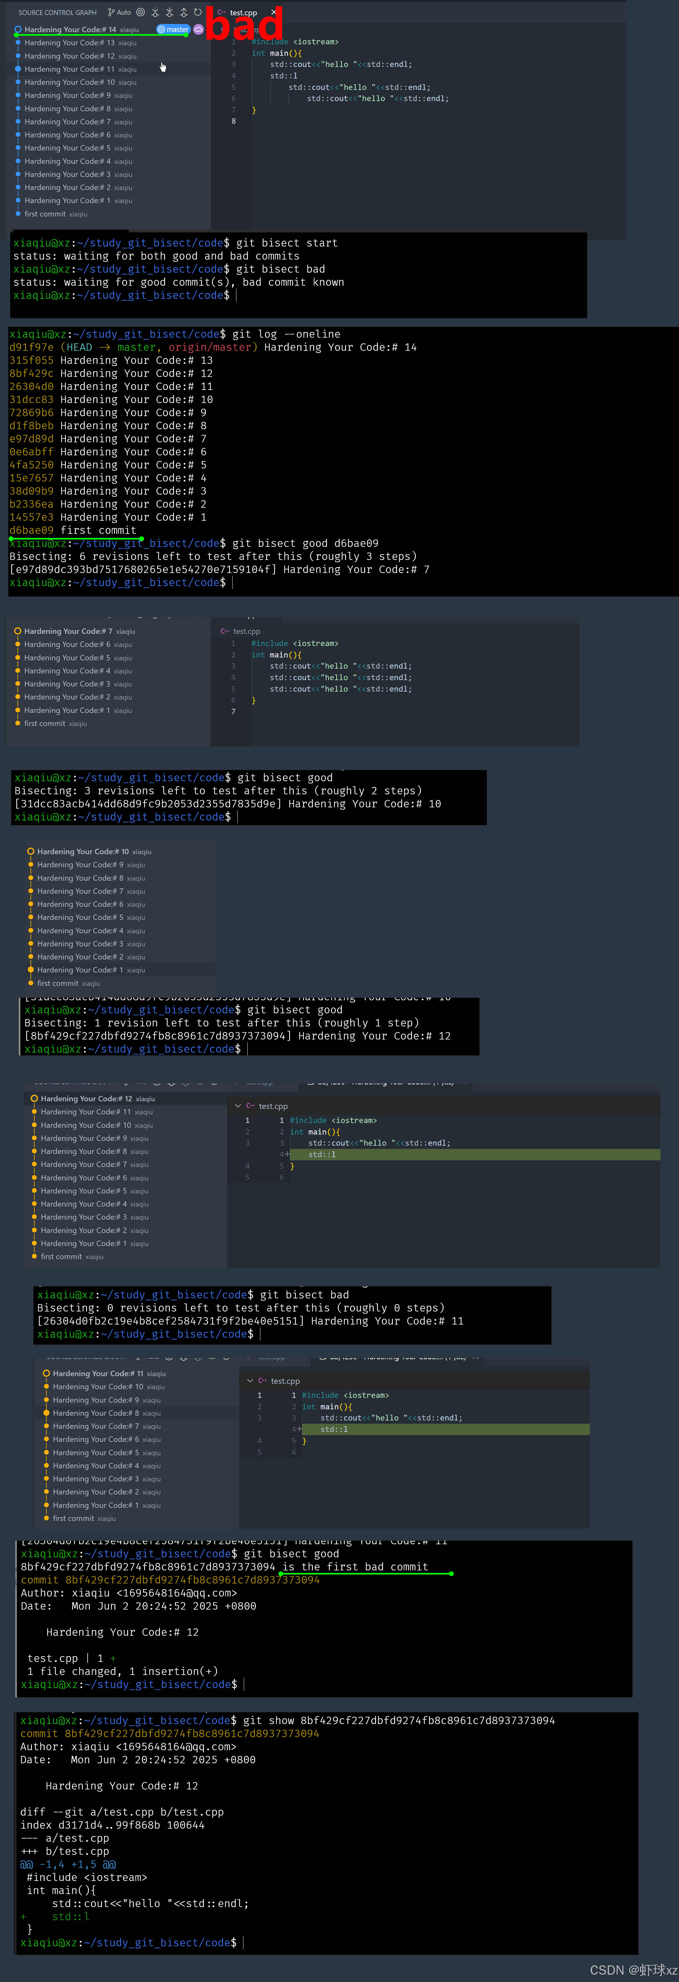Select the test.cpp tab at top

pos(243,12)
